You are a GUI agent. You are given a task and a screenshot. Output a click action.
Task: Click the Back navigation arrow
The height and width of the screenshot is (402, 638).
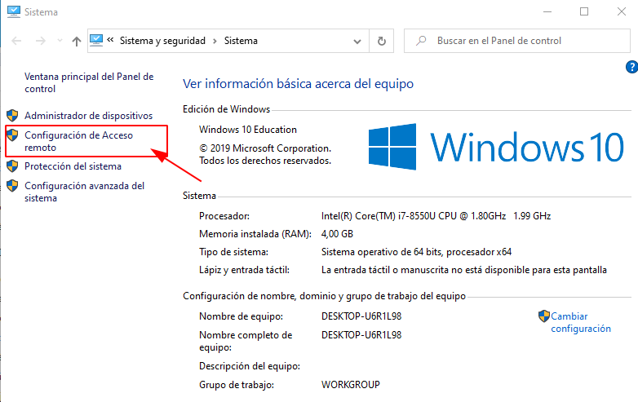(16, 41)
